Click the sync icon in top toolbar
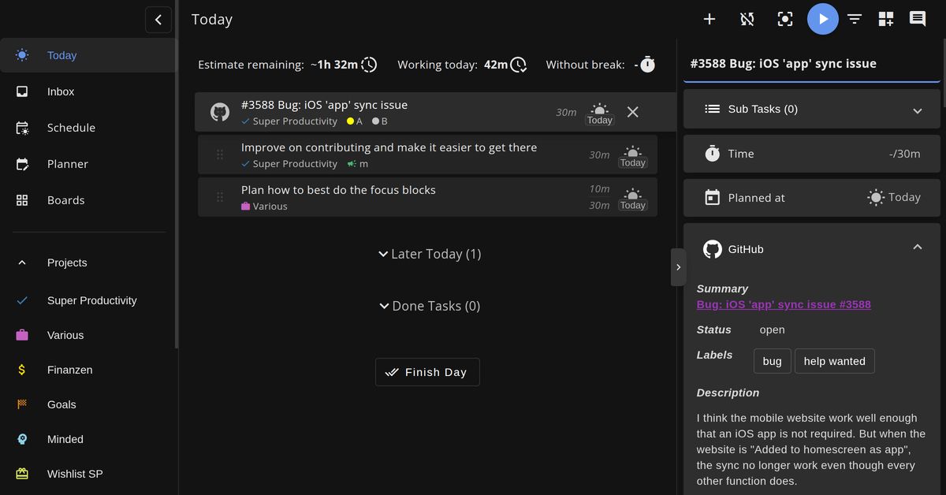Image resolution: width=946 pixels, height=495 pixels. (x=747, y=19)
